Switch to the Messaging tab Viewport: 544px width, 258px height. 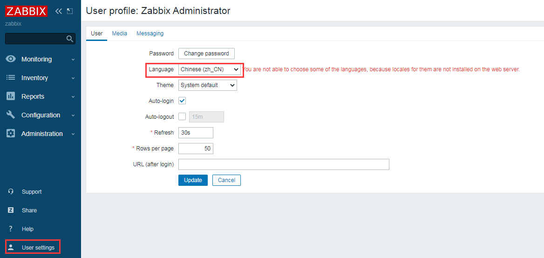[150, 34]
